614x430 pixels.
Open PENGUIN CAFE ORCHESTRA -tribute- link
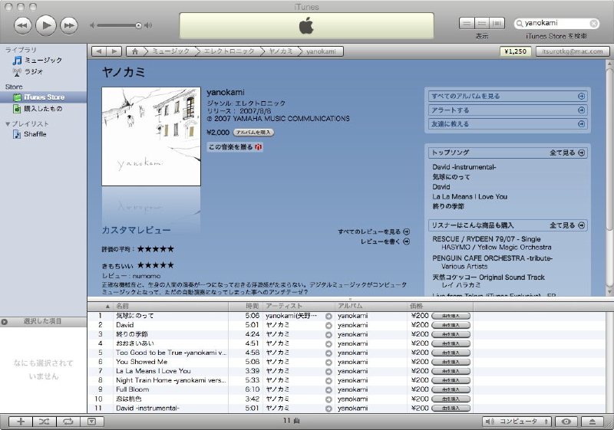492,258
